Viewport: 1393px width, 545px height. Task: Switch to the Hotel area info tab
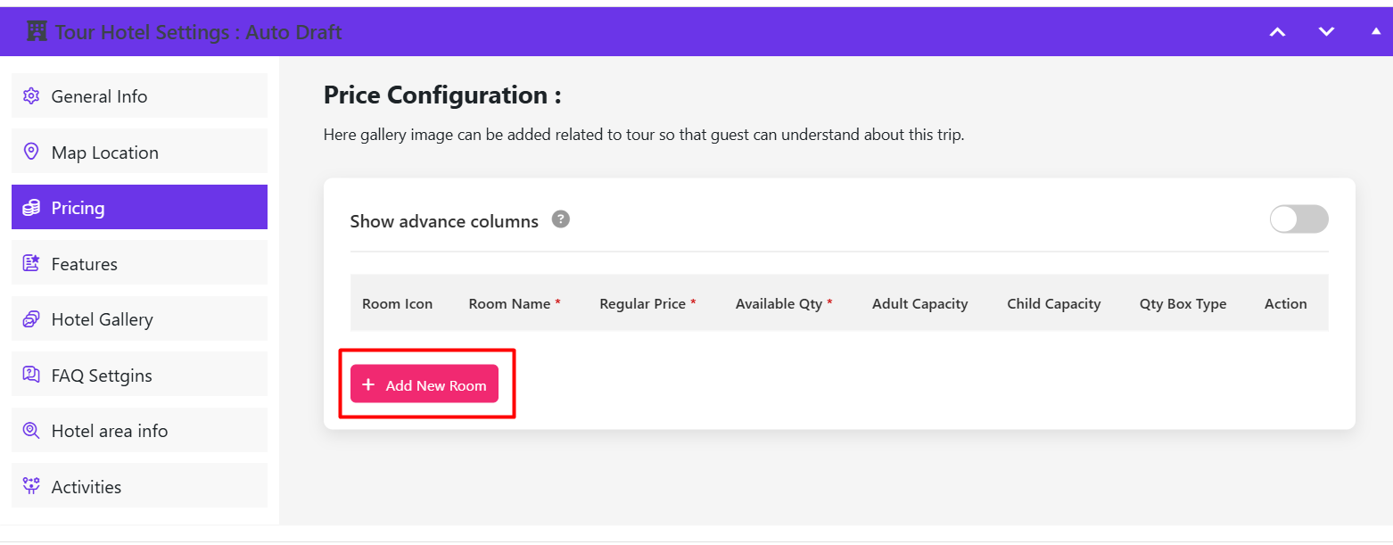109,431
